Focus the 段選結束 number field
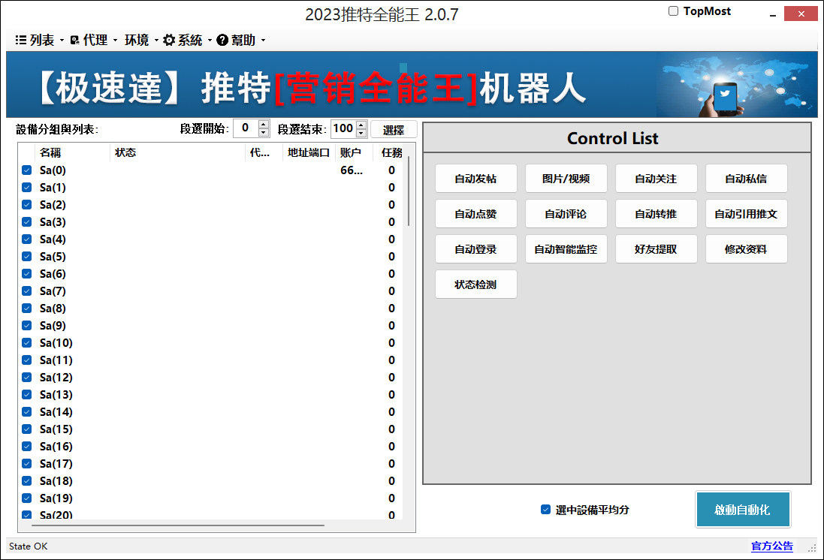 [343, 128]
